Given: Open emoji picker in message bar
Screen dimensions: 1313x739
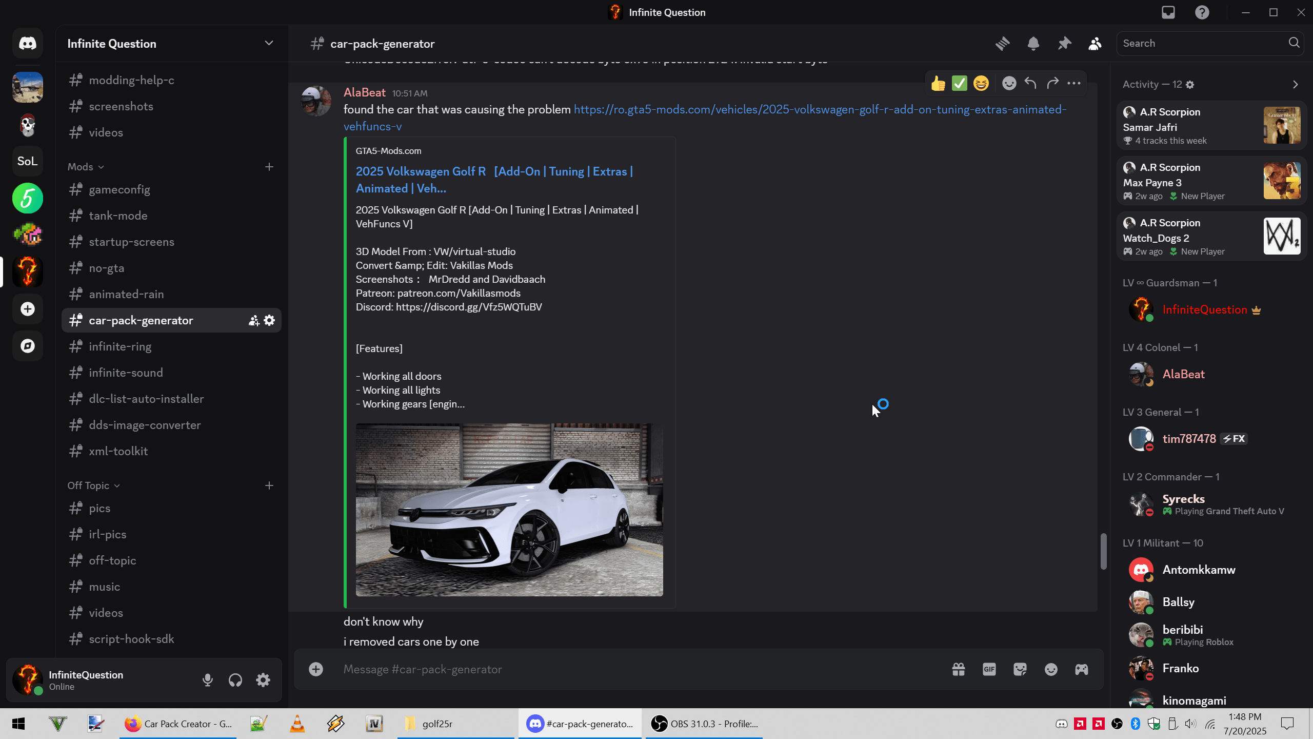Looking at the screenshot, I should [1051, 669].
